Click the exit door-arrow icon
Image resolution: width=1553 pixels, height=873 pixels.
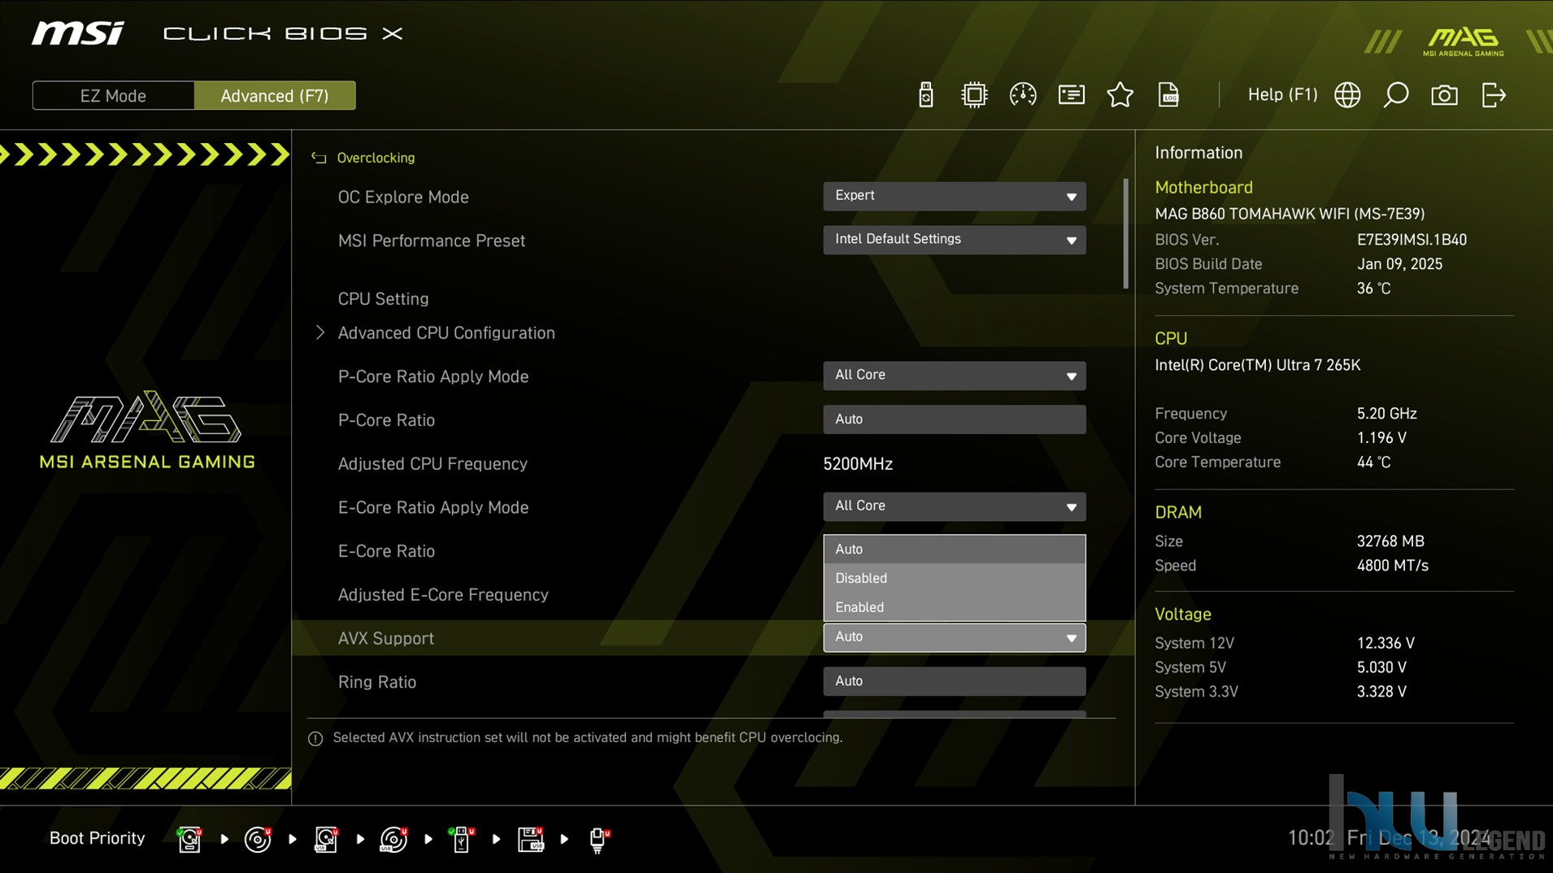pos(1494,95)
